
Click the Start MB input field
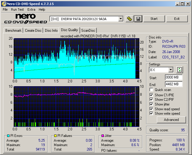pyautogui.click(x=174, y=77)
